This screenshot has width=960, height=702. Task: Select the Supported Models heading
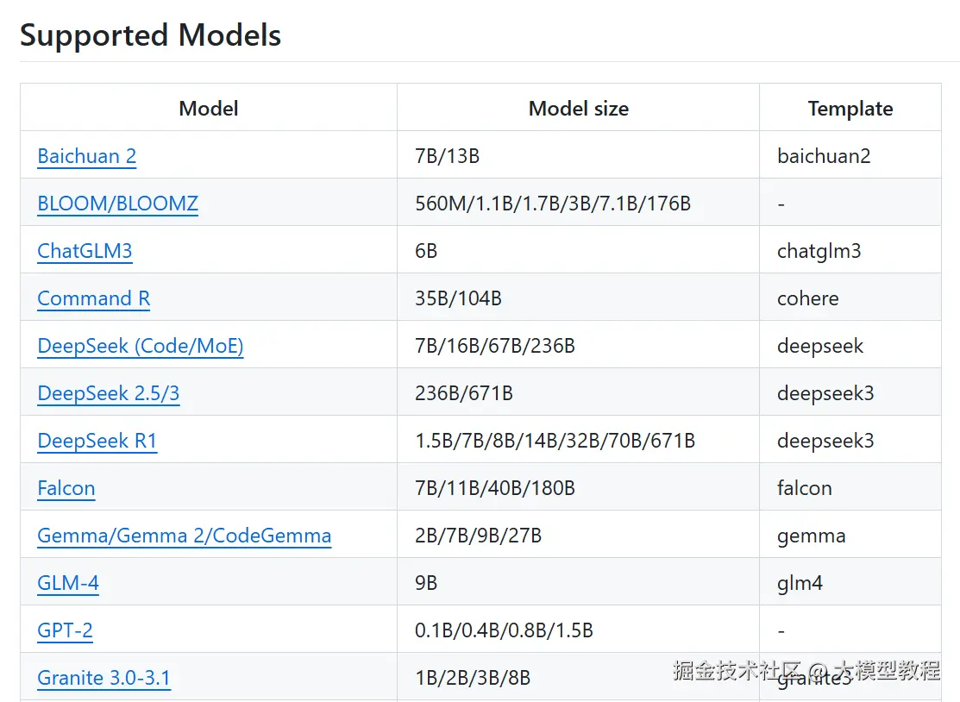pyautogui.click(x=151, y=34)
